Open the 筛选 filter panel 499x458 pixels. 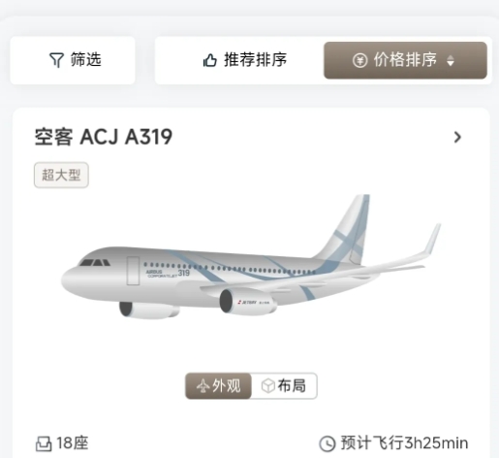(x=73, y=60)
